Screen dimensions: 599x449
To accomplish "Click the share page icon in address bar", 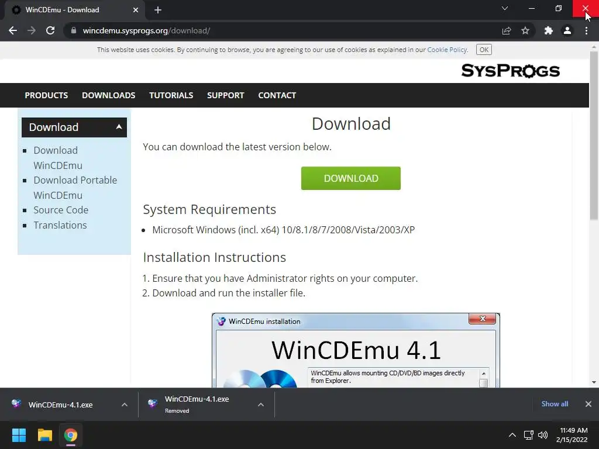I will tap(507, 30).
